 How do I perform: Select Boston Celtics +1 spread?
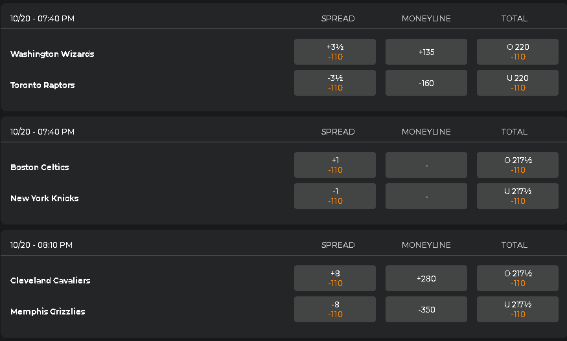click(x=335, y=165)
